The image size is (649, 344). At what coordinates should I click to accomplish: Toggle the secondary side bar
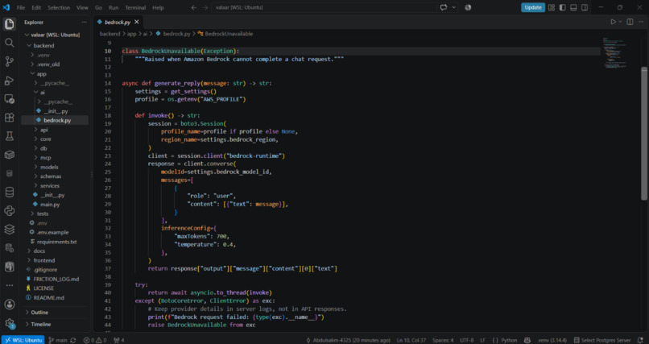(585, 7)
